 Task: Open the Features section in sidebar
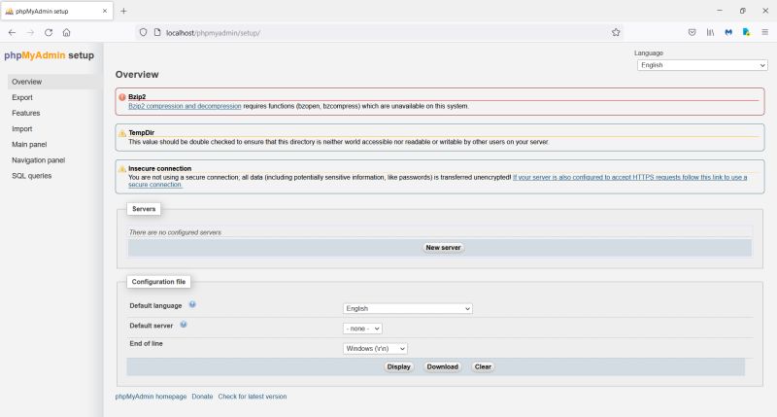coord(26,113)
